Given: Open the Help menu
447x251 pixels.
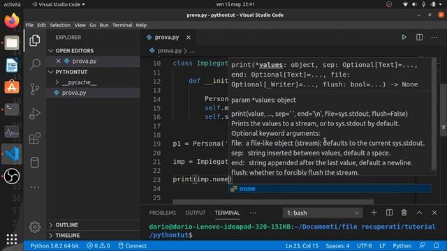Looking at the screenshot, I should click(141, 25).
